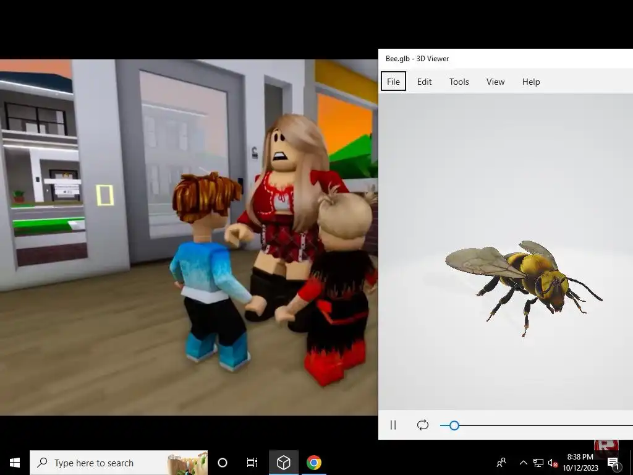
Task: Open Cortana from the taskbar circle icon
Action: pos(223,463)
